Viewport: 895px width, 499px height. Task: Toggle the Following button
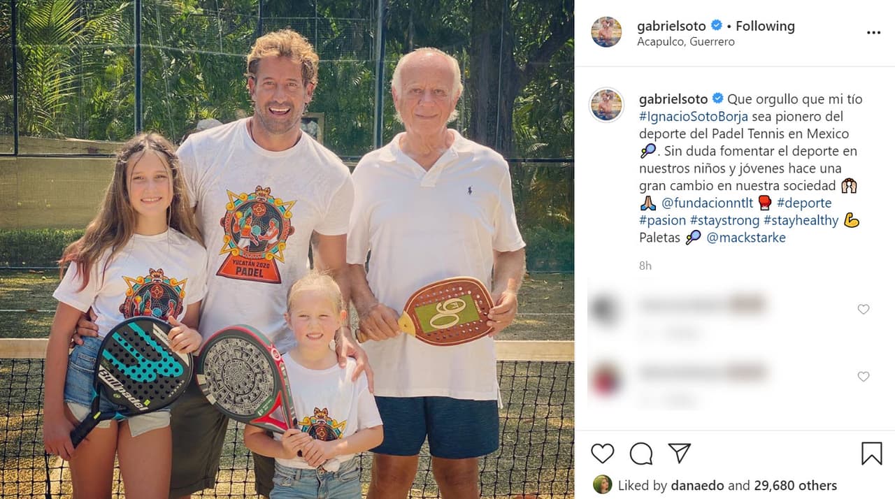point(765,26)
